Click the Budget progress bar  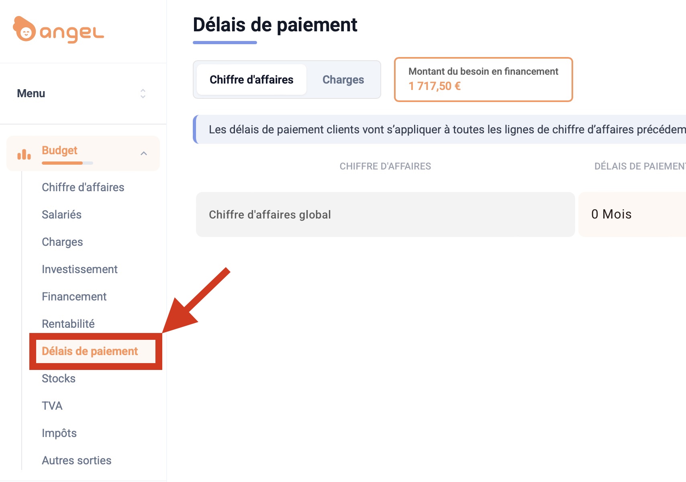click(x=67, y=163)
